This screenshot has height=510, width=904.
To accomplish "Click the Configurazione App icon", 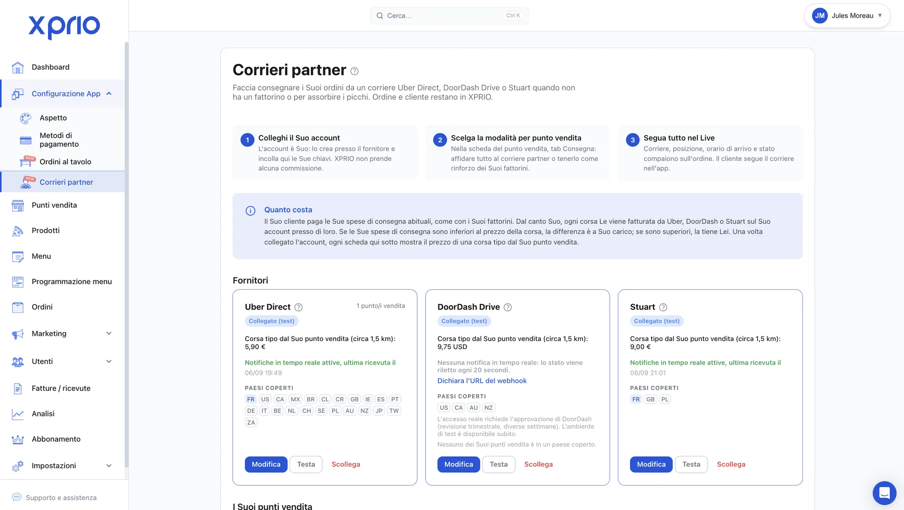I will (18, 94).
